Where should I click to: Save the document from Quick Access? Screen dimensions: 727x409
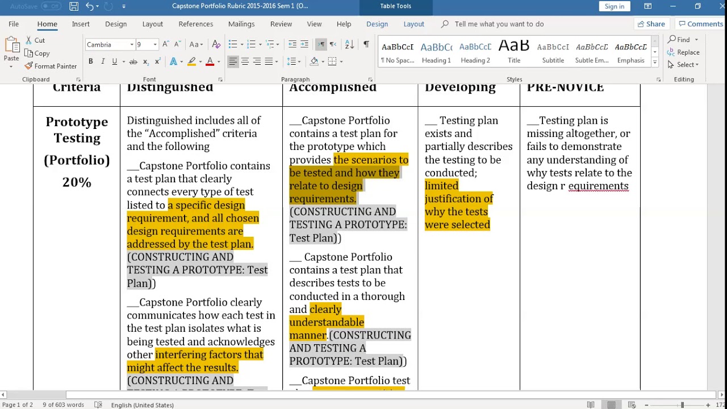pyautogui.click(x=74, y=6)
